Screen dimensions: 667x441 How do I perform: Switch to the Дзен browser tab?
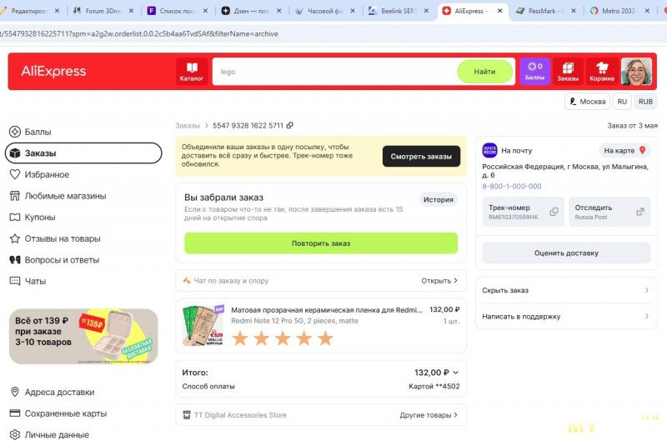coord(252,11)
